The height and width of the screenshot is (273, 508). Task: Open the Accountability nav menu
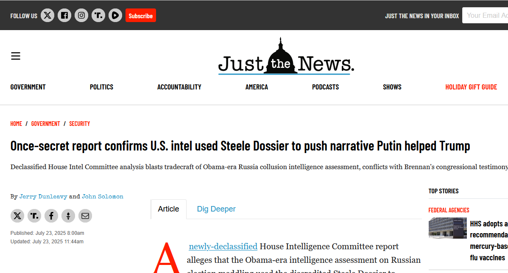[179, 87]
